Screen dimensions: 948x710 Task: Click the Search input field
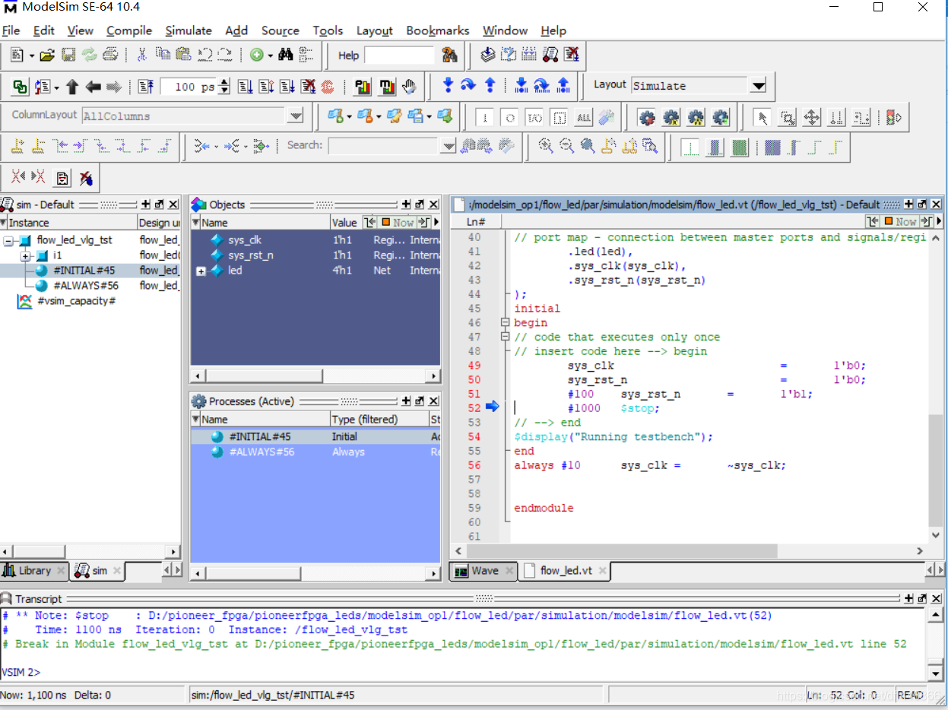coord(384,145)
